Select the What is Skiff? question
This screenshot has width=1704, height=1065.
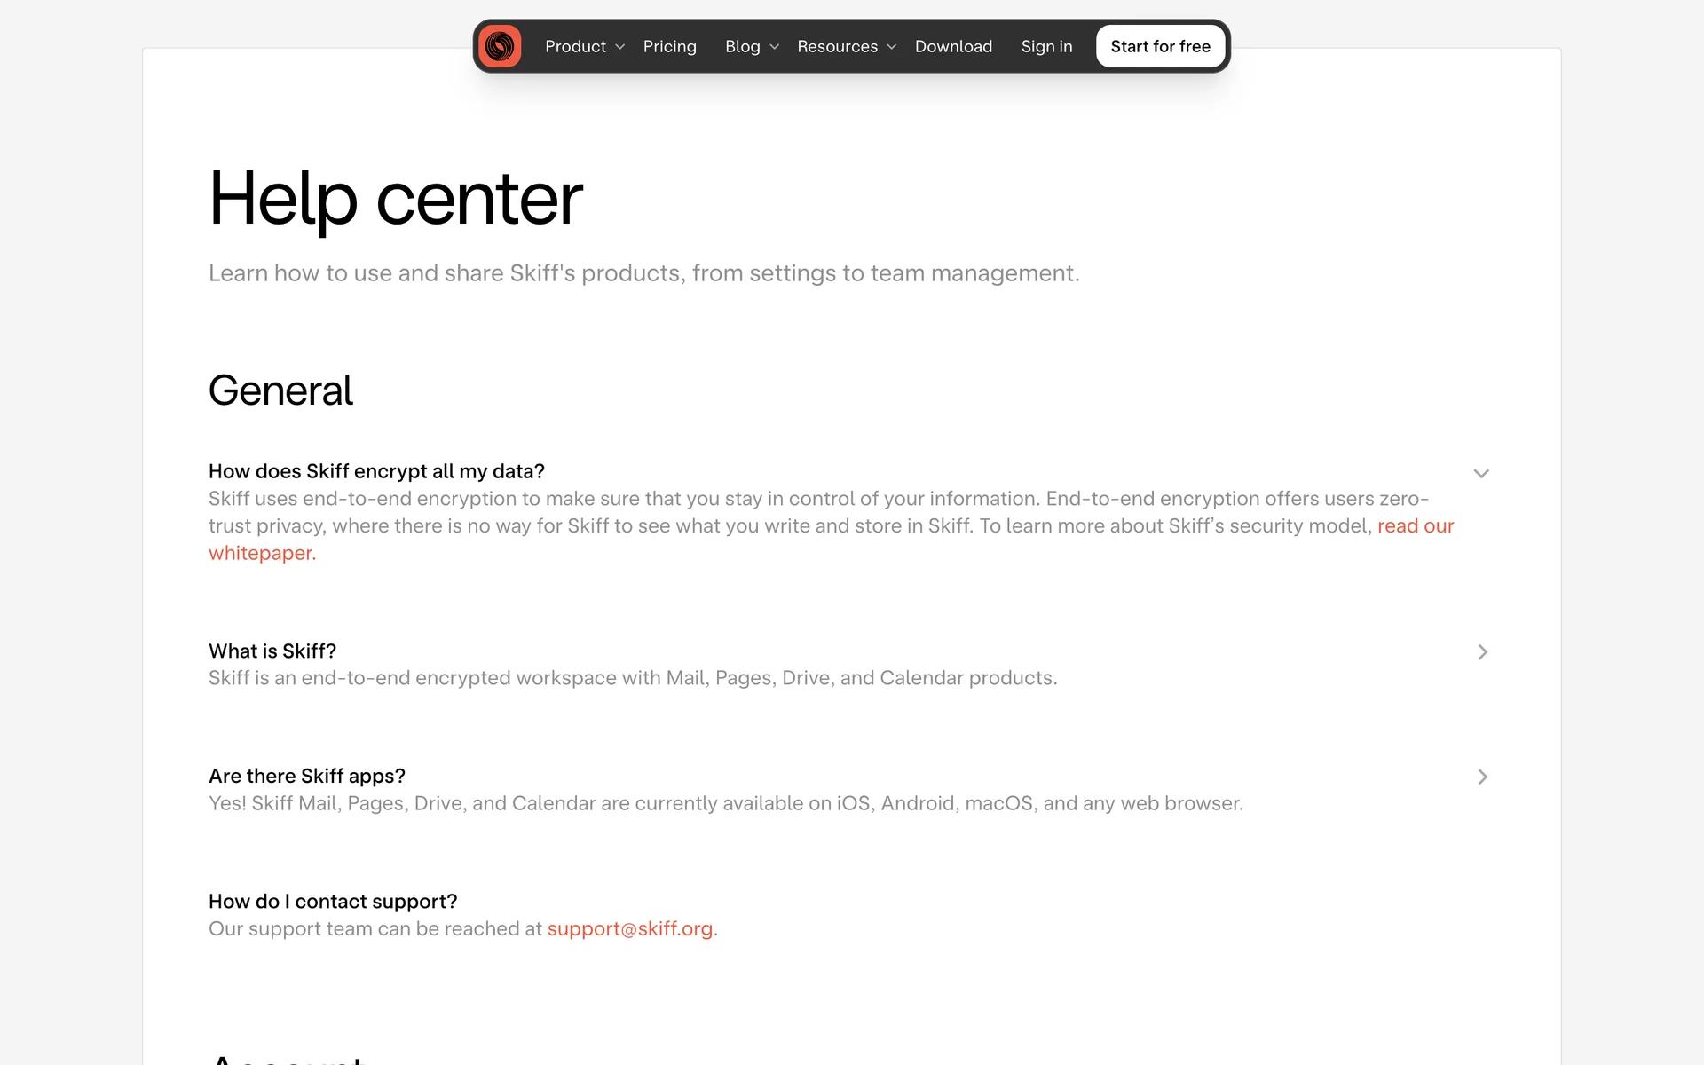tap(272, 651)
